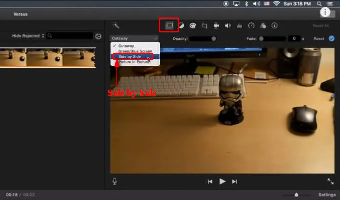Image resolution: width=340 pixels, height=200 pixels.
Task: Select the cropping tool icon
Action: [x=204, y=26]
